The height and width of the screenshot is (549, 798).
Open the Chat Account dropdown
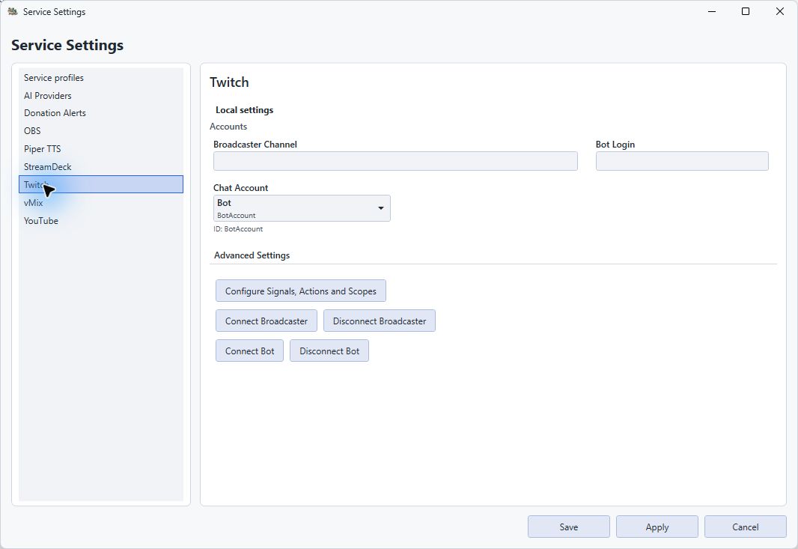tap(302, 208)
